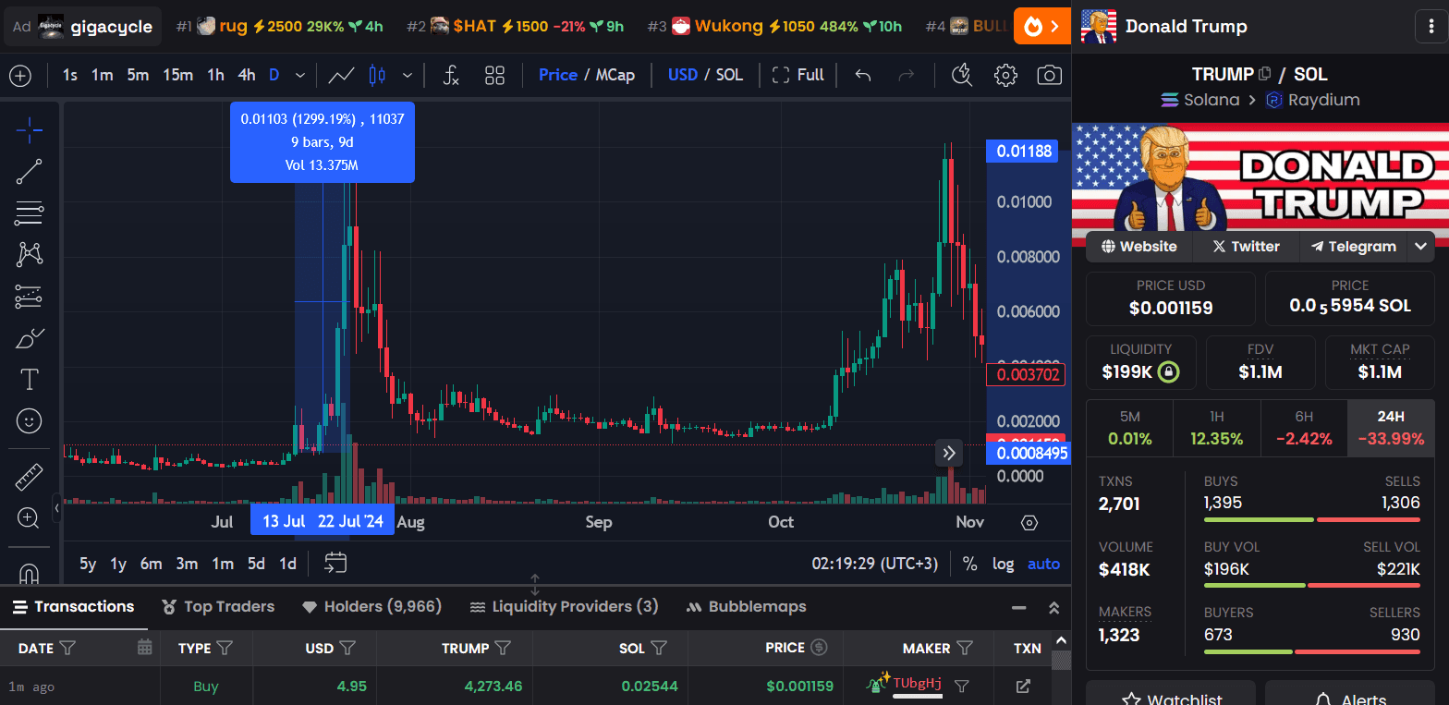Toggle percent scale mode

pos(969,564)
